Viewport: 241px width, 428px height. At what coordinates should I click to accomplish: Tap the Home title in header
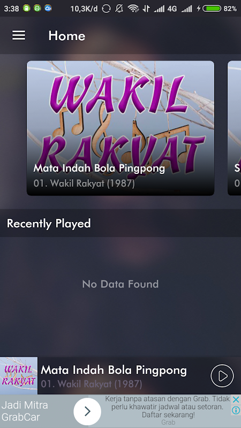(66, 36)
